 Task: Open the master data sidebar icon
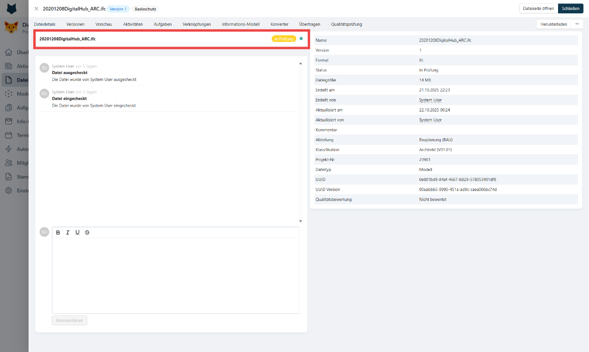click(x=9, y=177)
